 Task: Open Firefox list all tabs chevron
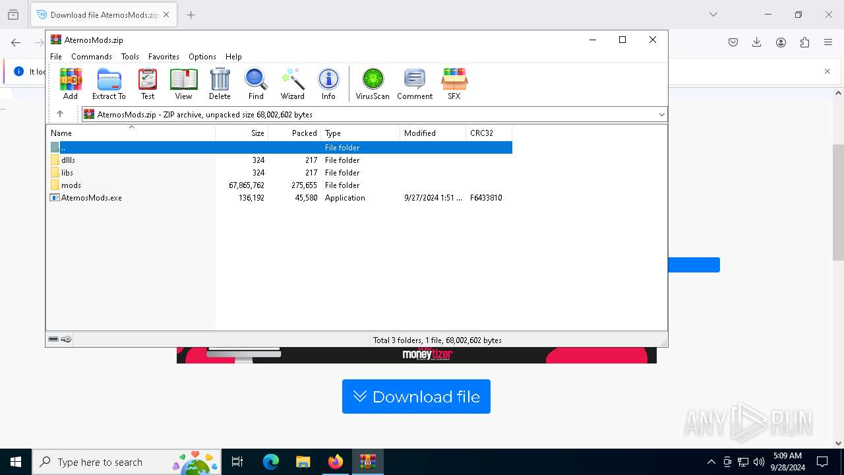713,15
